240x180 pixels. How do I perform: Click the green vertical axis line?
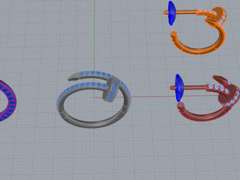point(94,33)
